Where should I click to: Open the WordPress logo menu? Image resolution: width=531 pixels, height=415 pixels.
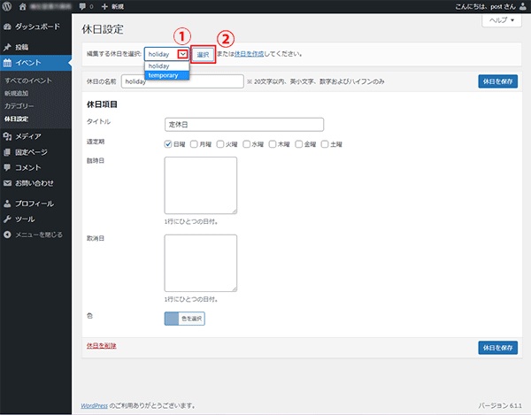7,6
